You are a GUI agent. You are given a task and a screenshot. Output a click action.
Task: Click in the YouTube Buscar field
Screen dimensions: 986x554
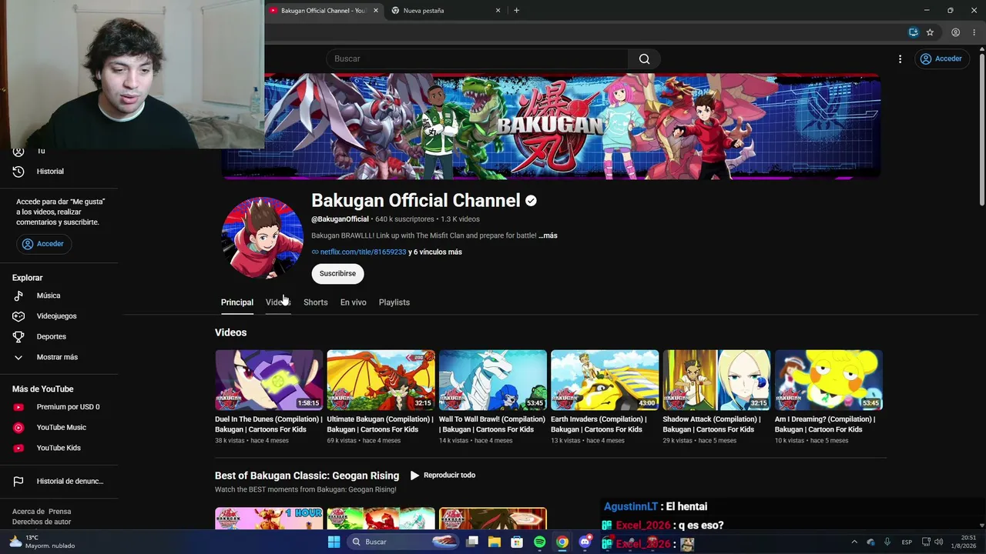point(478,58)
